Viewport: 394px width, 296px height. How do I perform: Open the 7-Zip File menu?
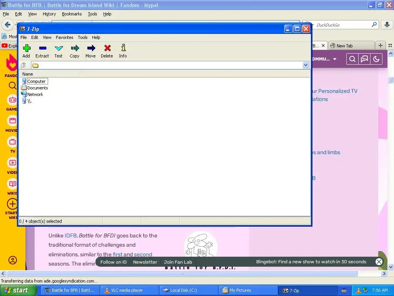click(23, 37)
